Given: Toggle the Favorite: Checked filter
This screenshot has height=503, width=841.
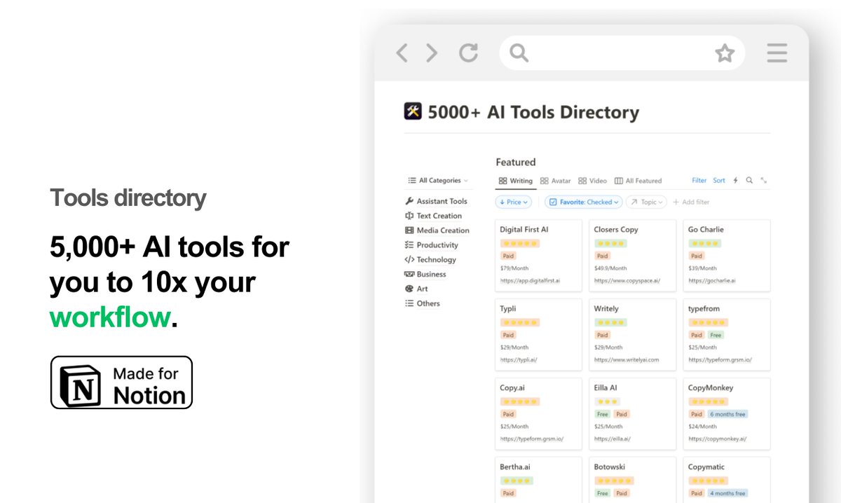Looking at the screenshot, I should tap(583, 202).
